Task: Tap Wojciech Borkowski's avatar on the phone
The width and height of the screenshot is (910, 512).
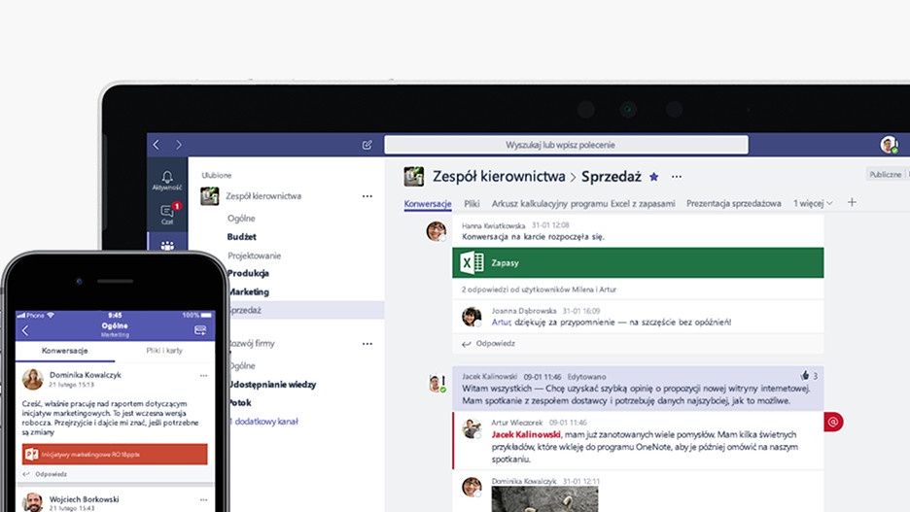Action: click(33, 502)
